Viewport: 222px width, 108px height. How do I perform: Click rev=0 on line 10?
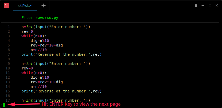tap(27, 68)
